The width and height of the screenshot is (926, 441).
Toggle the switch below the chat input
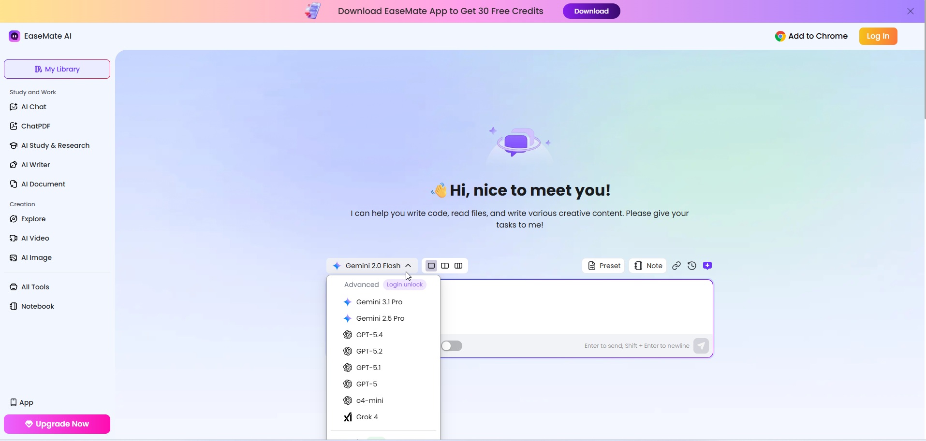[452, 346]
